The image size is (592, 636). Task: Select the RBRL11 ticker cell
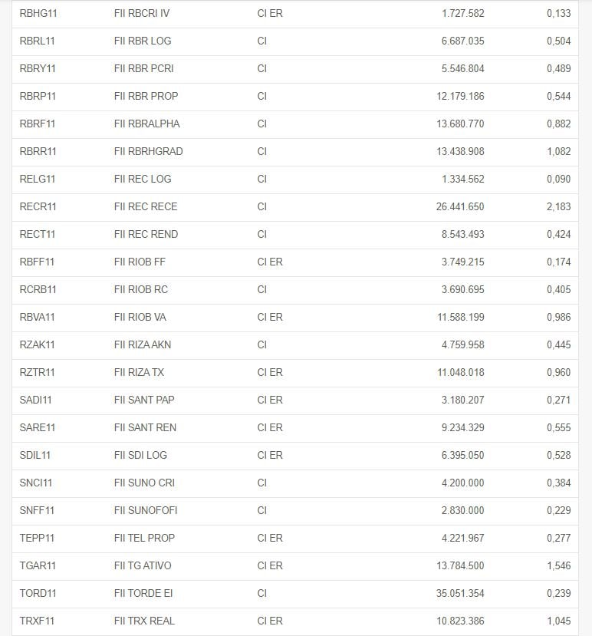pyautogui.click(x=38, y=41)
